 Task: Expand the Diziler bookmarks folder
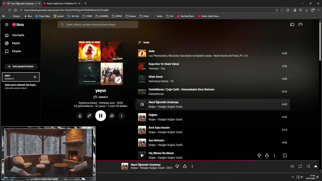(144, 16)
